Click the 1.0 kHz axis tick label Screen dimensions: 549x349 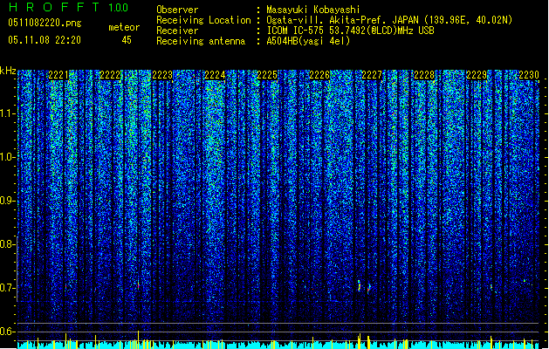[8, 157]
